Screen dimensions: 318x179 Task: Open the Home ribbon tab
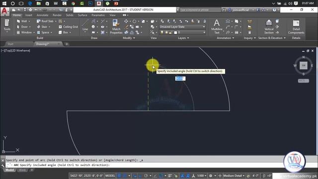(x=16, y=15)
